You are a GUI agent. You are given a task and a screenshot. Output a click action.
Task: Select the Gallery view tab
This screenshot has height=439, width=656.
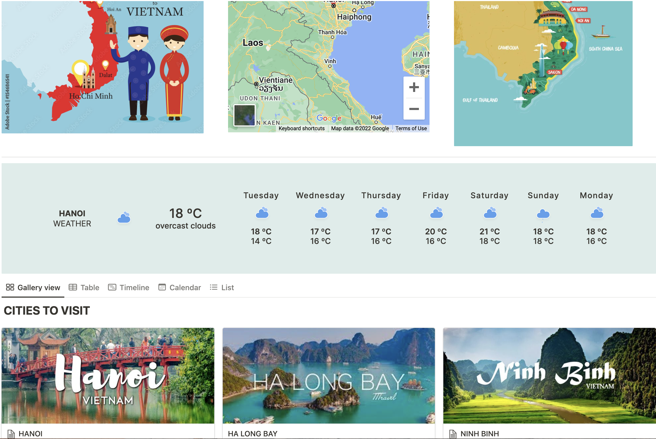[33, 288]
